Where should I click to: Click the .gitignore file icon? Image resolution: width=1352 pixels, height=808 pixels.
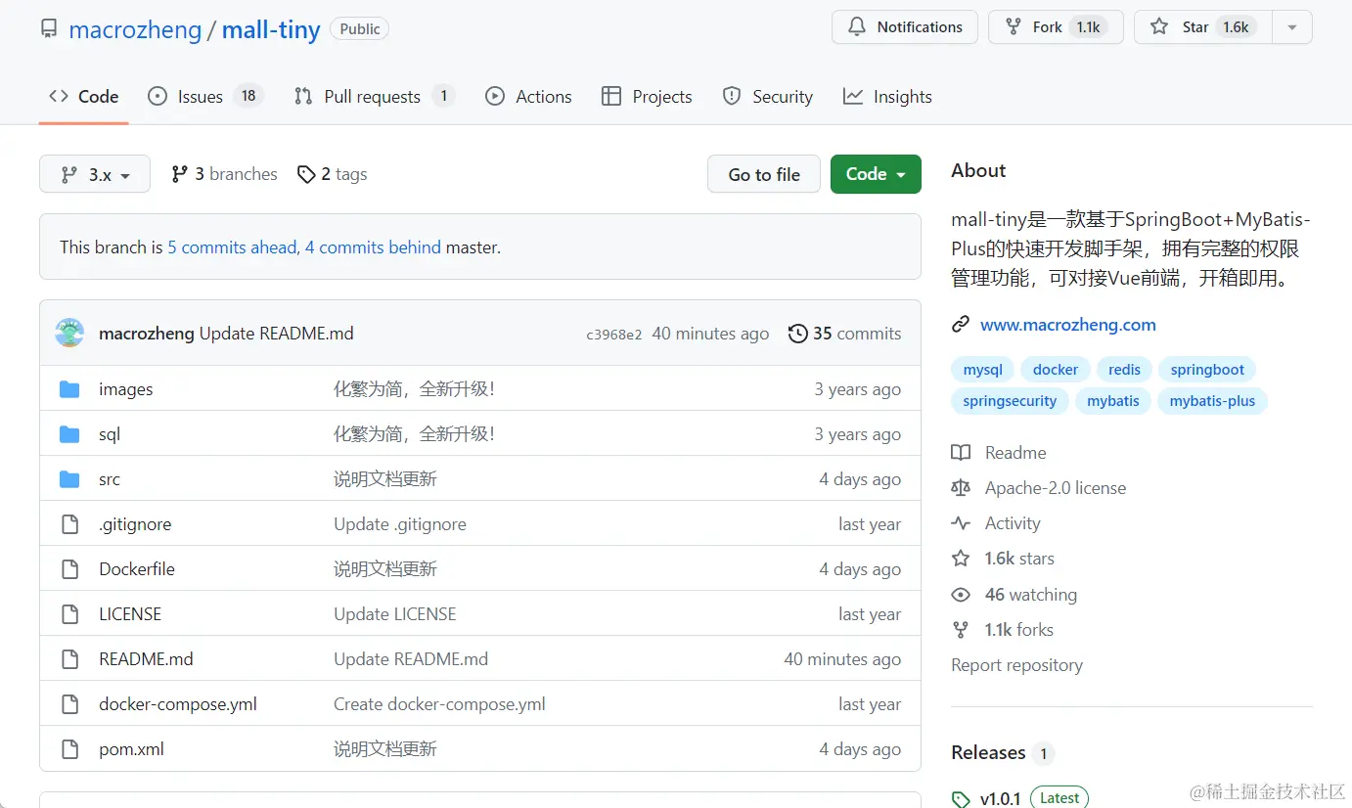[x=69, y=524]
